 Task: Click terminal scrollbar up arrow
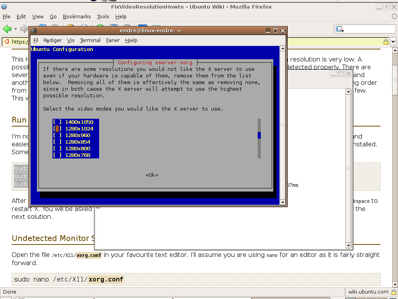click(x=283, y=48)
